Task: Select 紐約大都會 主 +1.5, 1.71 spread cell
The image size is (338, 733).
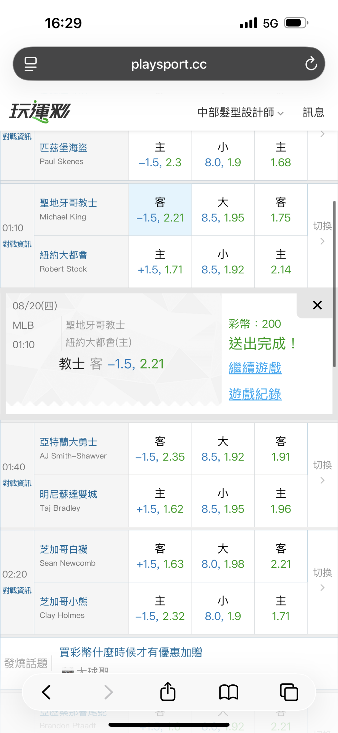Action: [160, 262]
